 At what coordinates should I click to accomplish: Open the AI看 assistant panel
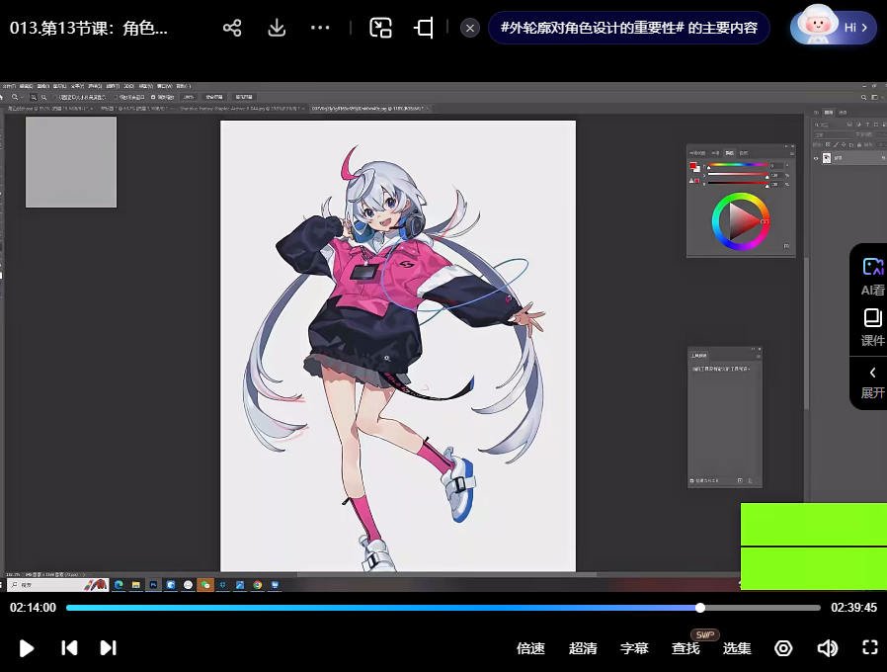pyautogui.click(x=871, y=274)
